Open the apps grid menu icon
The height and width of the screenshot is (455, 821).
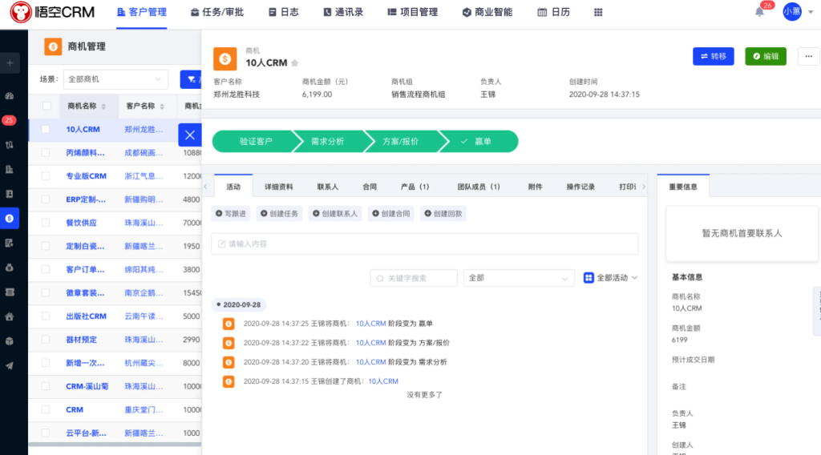pyautogui.click(x=598, y=12)
